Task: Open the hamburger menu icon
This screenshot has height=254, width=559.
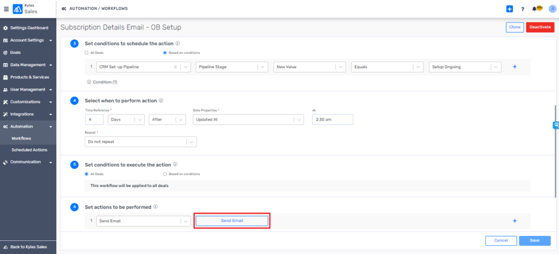Action: tap(6, 9)
